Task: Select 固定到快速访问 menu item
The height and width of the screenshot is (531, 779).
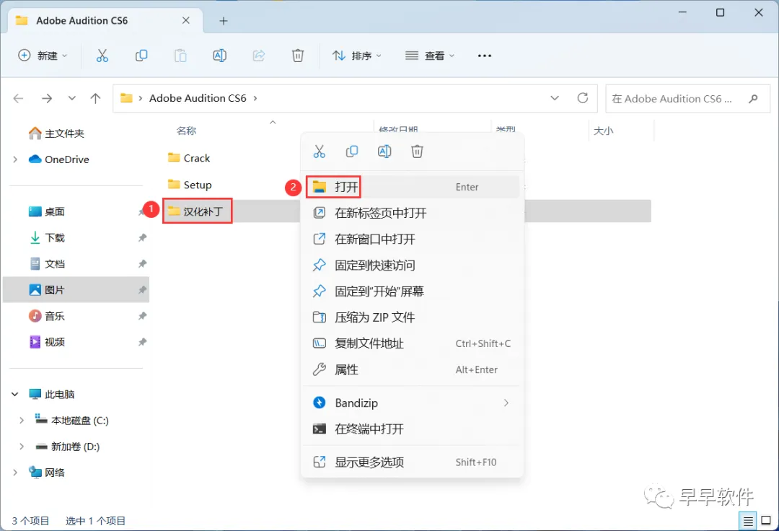Action: point(413,265)
